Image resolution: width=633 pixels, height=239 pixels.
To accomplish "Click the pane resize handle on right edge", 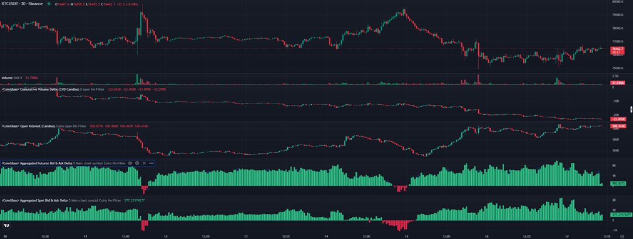I will (631, 110).
